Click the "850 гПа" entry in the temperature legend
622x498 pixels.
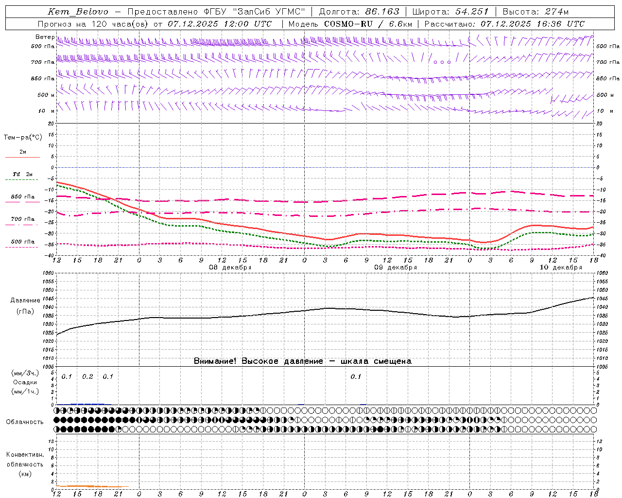coord(22,197)
